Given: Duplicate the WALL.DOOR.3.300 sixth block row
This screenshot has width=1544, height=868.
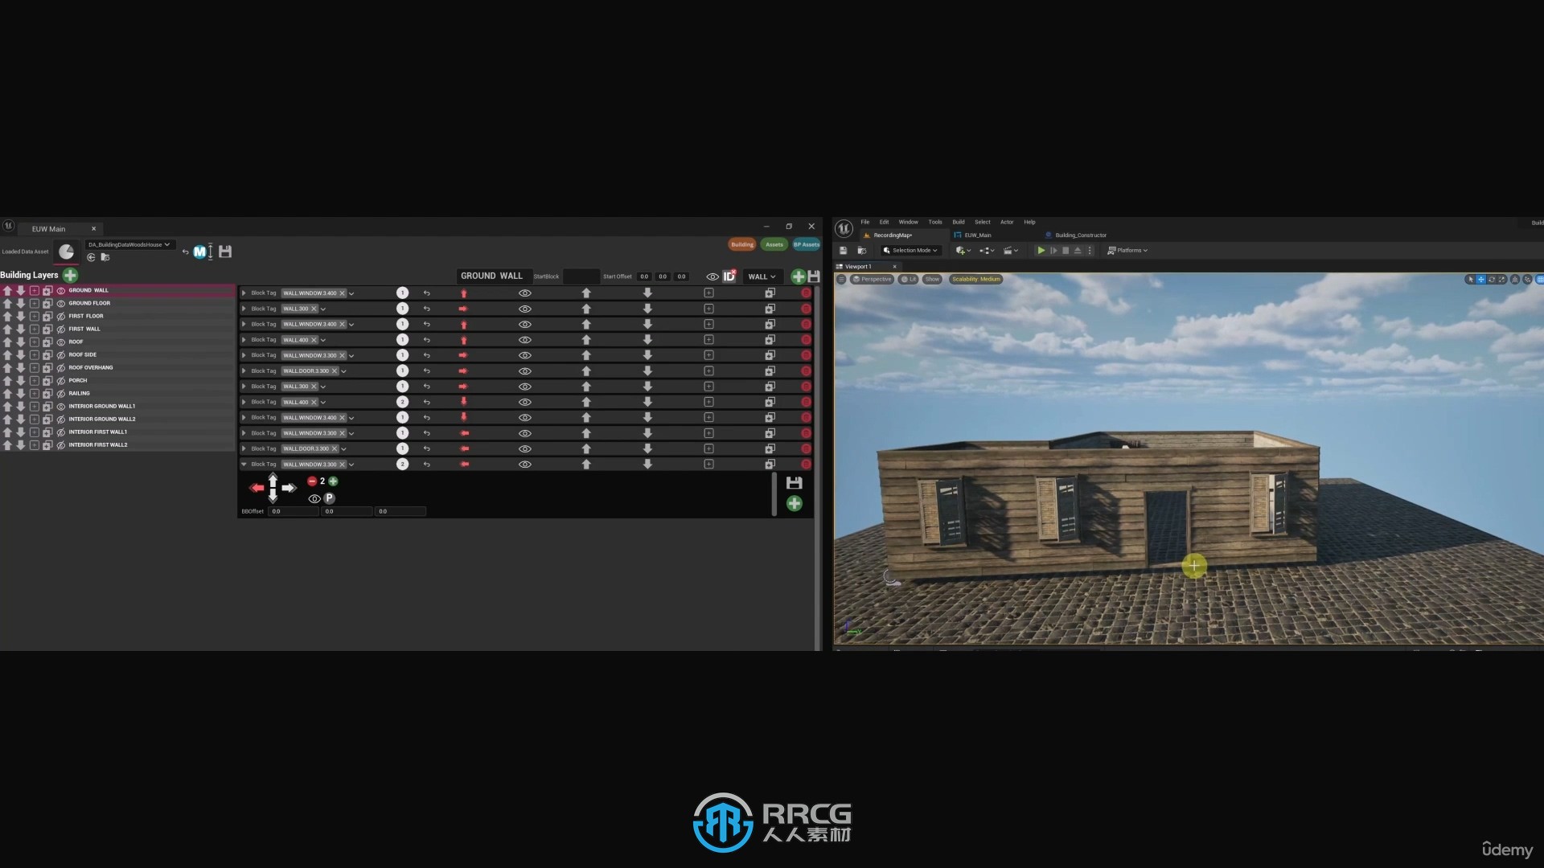Looking at the screenshot, I should point(770,371).
